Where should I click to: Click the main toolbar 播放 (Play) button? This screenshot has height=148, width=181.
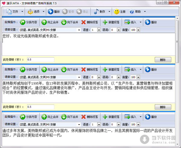click(x=54, y=11)
